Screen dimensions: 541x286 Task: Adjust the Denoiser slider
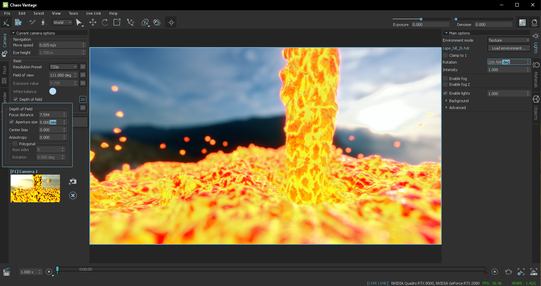point(484,19)
